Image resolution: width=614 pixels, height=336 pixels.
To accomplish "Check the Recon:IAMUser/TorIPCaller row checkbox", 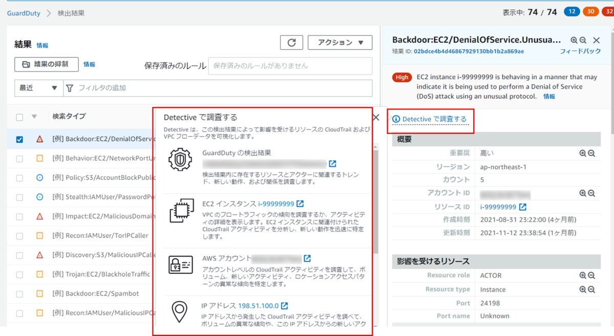I will pos(19,236).
